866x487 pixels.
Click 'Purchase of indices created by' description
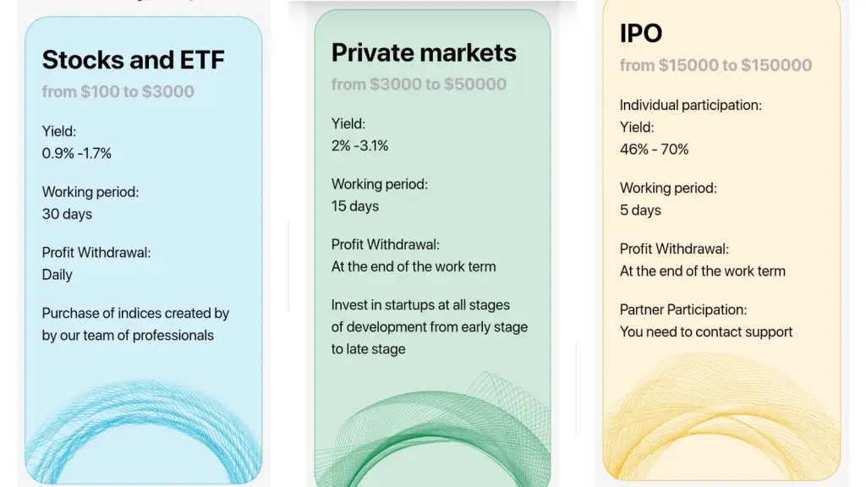coord(135,313)
